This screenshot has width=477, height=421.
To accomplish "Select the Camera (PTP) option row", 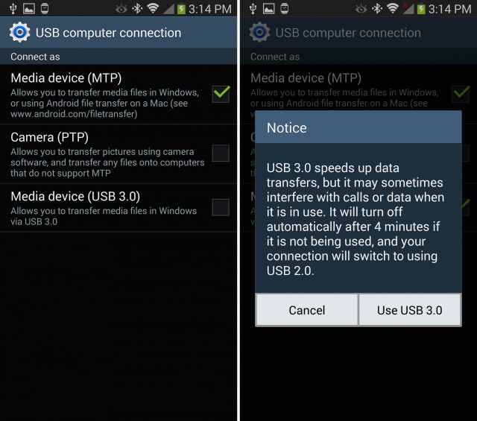I will 119,153.
